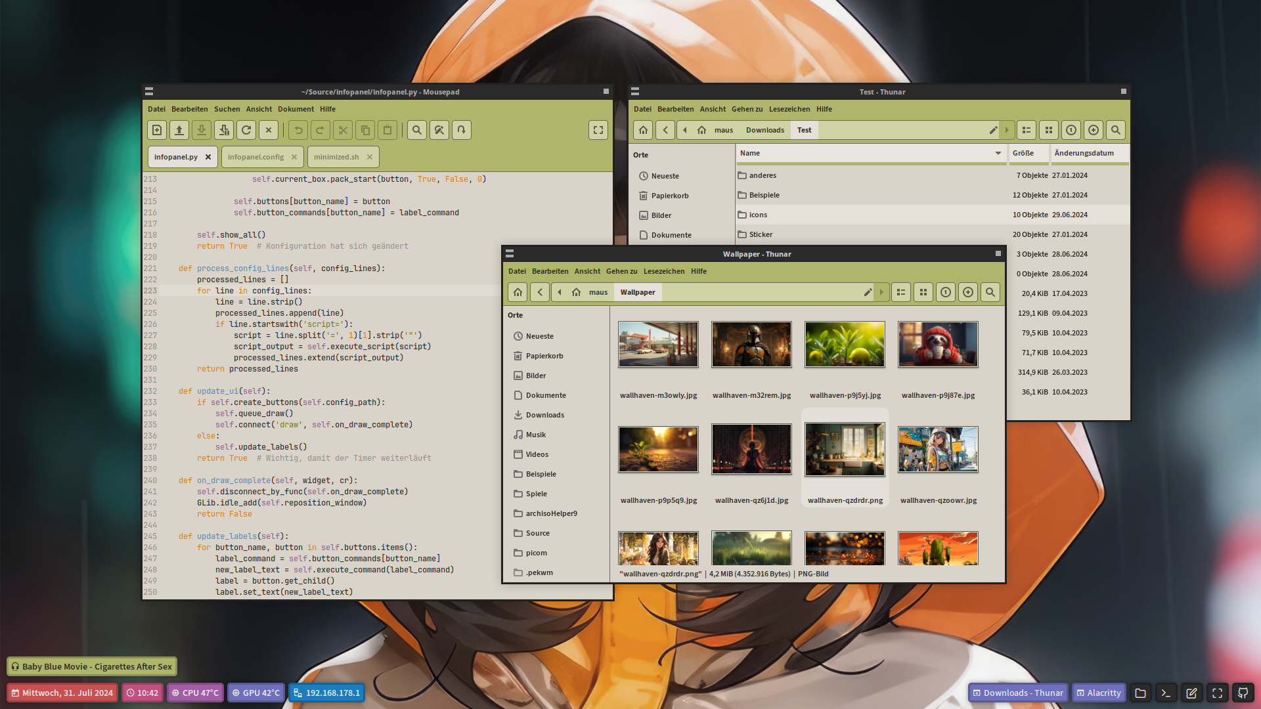Image resolution: width=1261 pixels, height=709 pixels.
Task: Click the new document icon in Mousepad
Action: point(157,130)
